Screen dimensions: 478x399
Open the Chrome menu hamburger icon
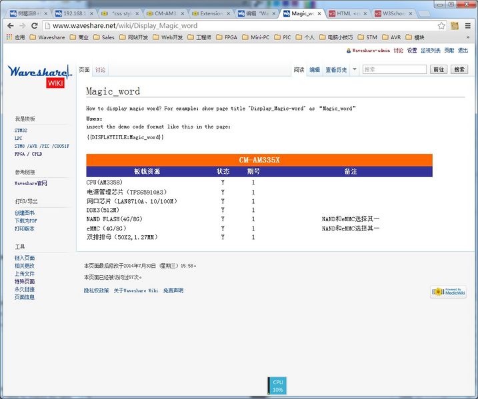(468, 26)
